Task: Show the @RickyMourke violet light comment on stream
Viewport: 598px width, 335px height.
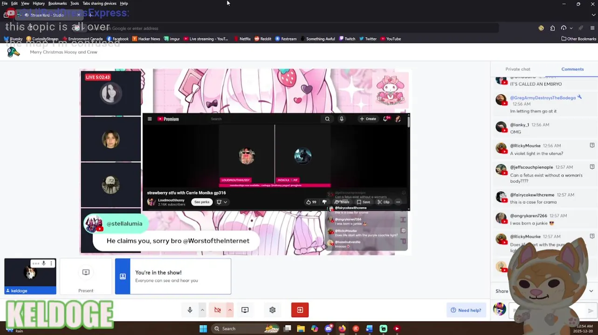Action: click(592, 146)
